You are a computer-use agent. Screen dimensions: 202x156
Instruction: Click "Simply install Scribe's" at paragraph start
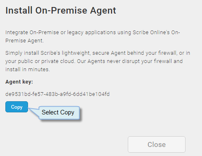coord(33,53)
